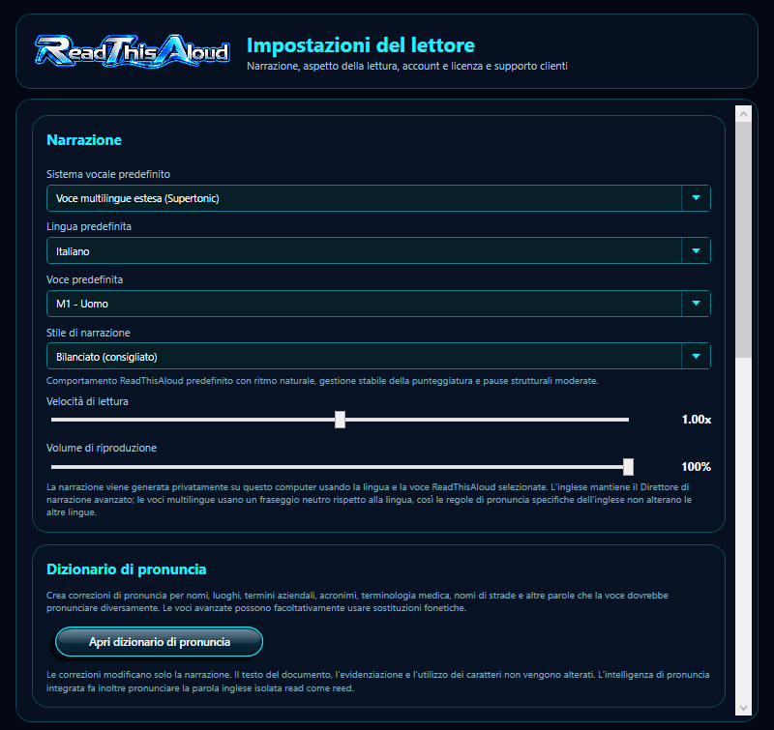Click the vertical scrollbar thumb
The height and width of the screenshot is (730, 774).
(743, 240)
